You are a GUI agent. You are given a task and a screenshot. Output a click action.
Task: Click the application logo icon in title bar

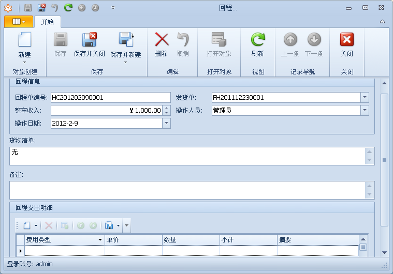point(8,8)
